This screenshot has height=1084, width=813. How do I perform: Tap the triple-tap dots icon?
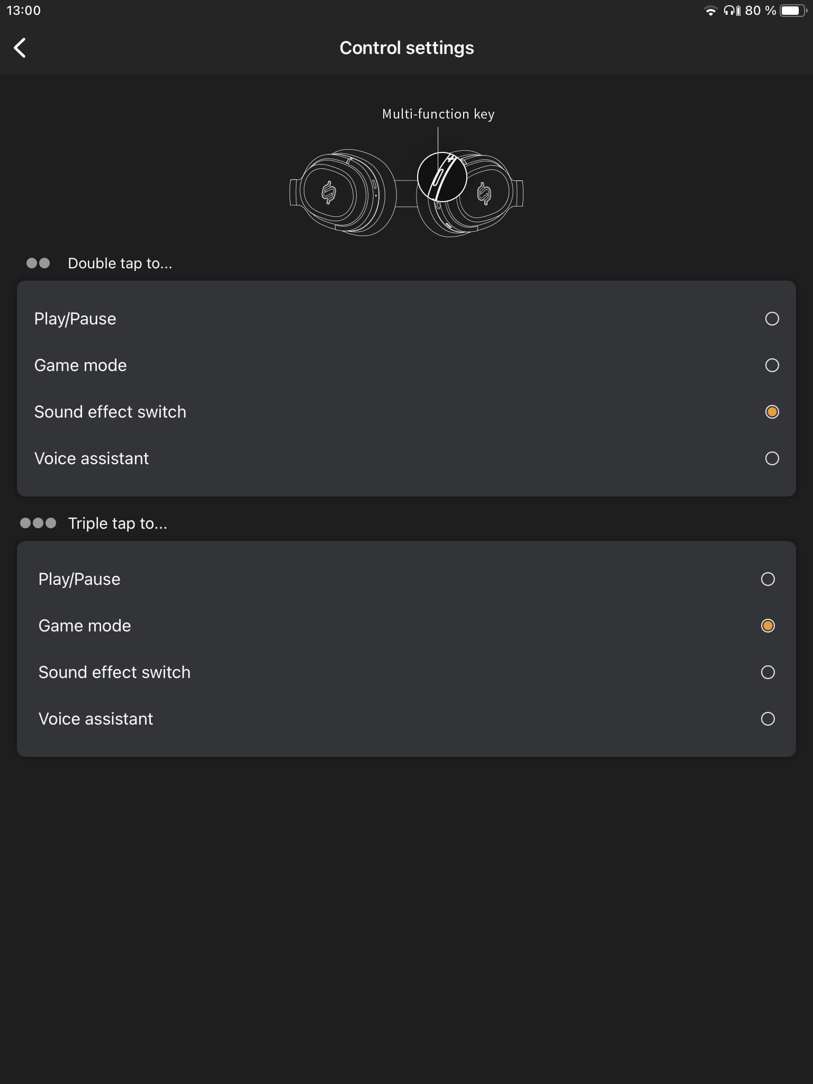click(x=38, y=523)
